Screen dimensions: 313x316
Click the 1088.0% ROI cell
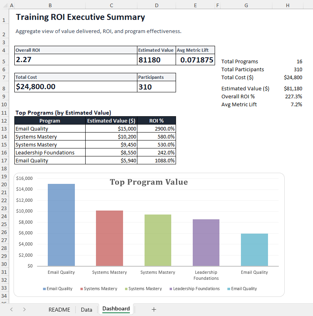coord(156,161)
